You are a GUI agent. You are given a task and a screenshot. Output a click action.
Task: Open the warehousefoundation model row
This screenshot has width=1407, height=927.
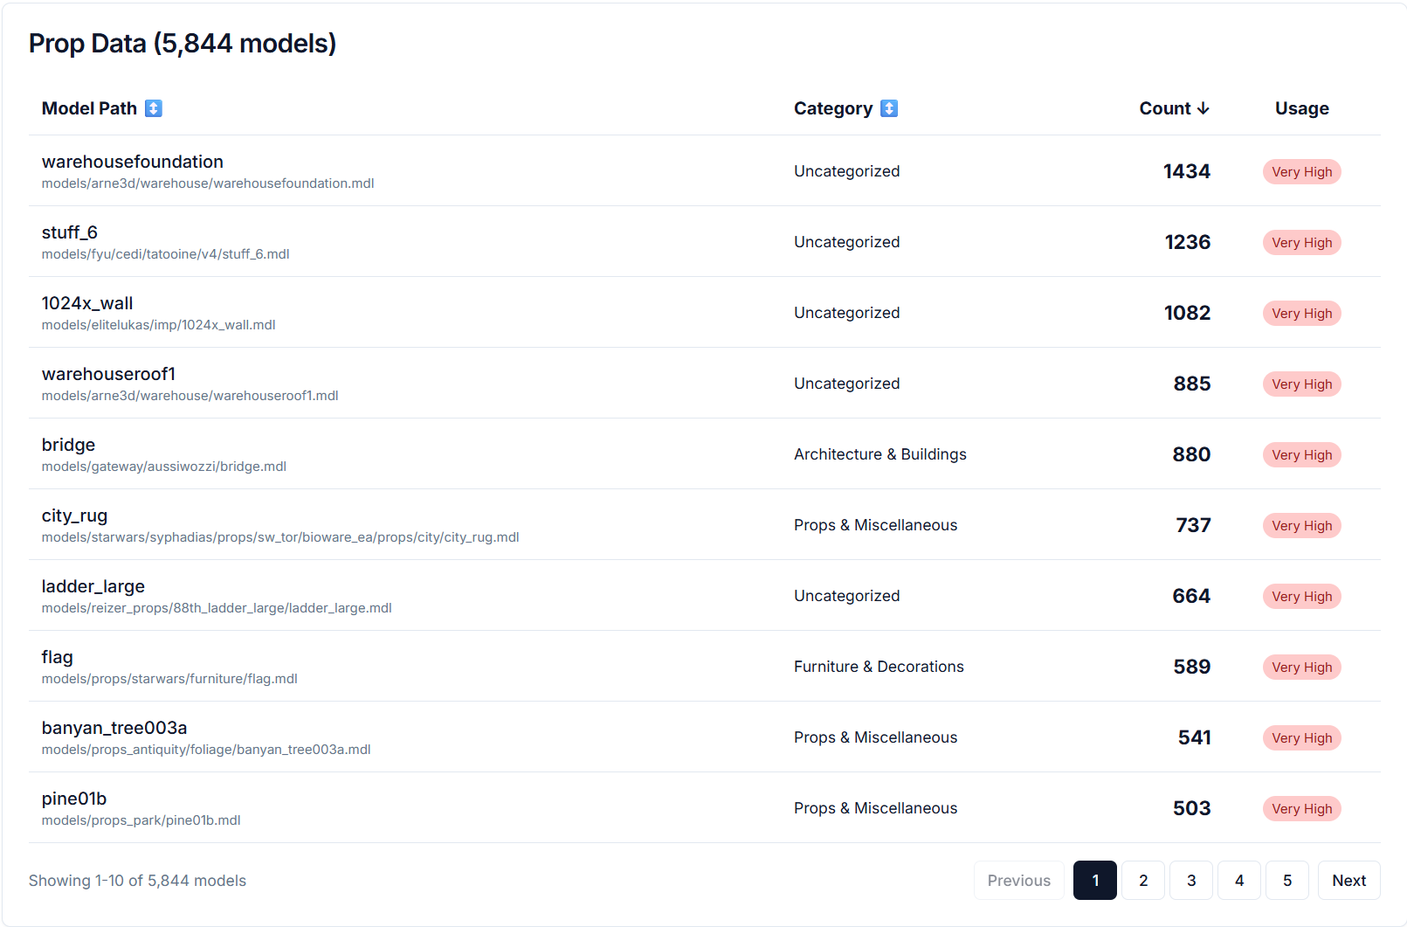[133, 162]
